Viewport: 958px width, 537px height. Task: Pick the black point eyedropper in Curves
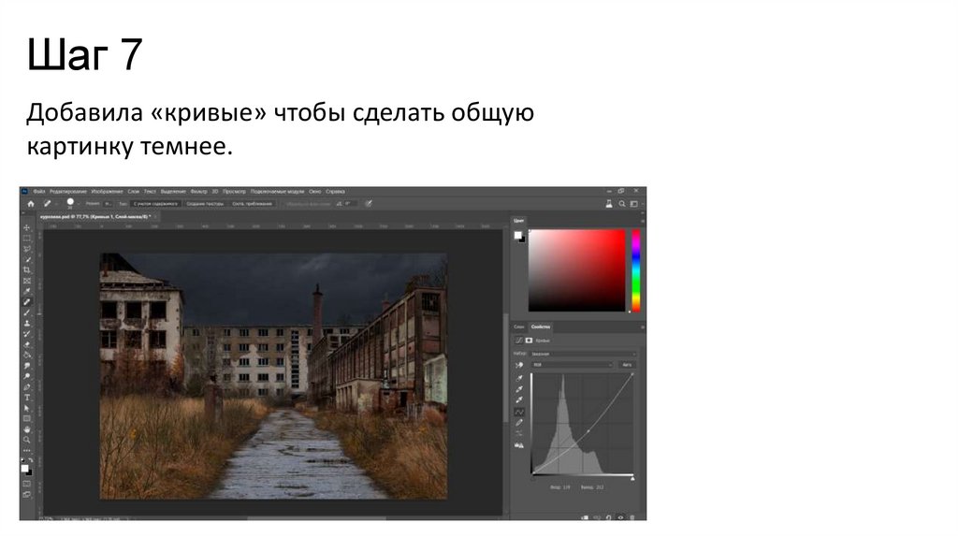(519, 379)
